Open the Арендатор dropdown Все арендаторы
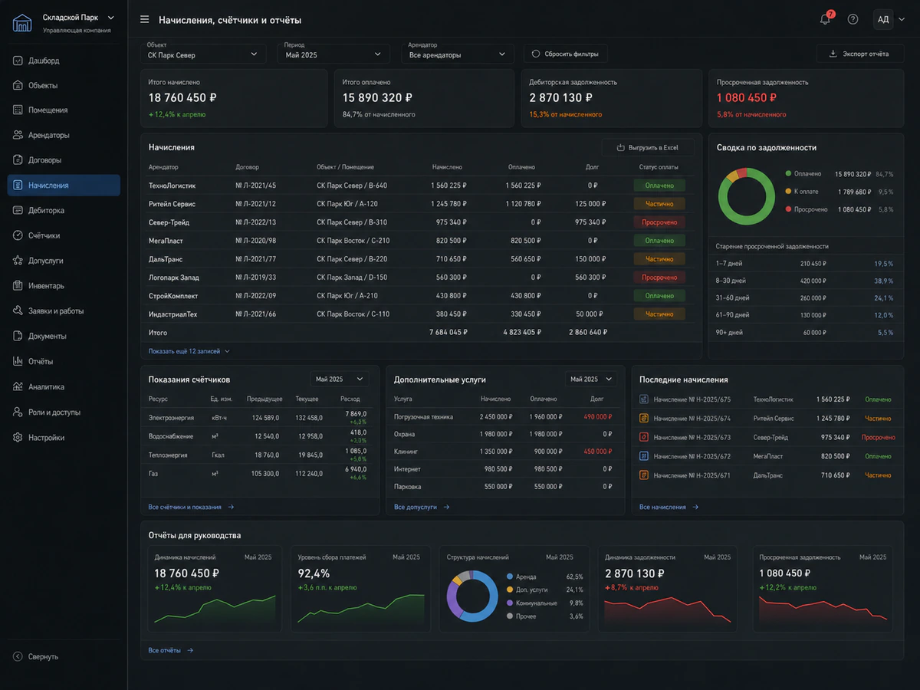The width and height of the screenshot is (920, 690). point(457,54)
